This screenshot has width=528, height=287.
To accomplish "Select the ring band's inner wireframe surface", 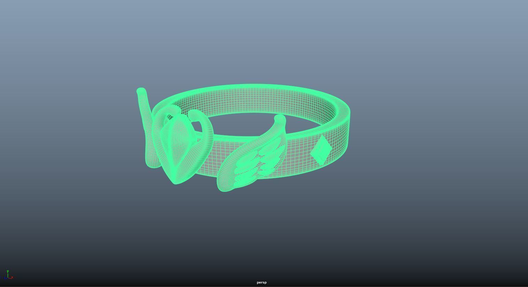I will (254, 101).
